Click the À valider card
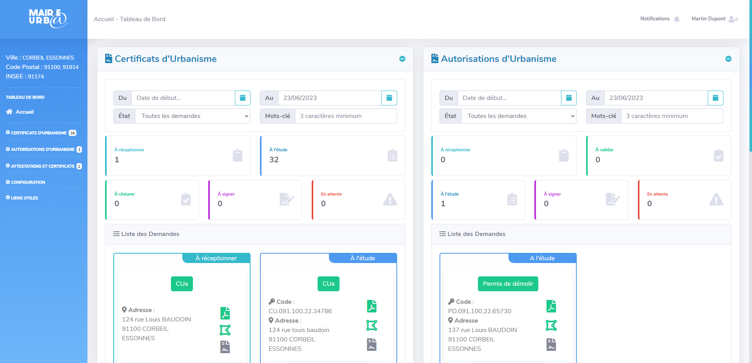The width and height of the screenshot is (752, 363). 659,156
